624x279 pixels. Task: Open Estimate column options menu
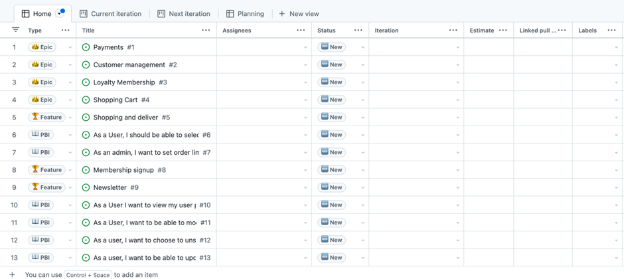pos(503,31)
